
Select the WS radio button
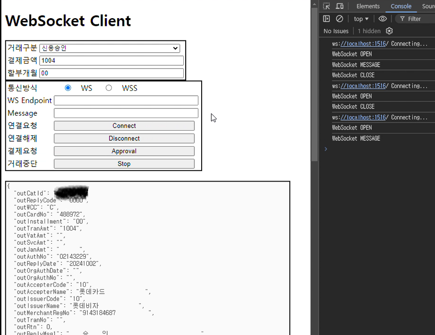tap(68, 88)
